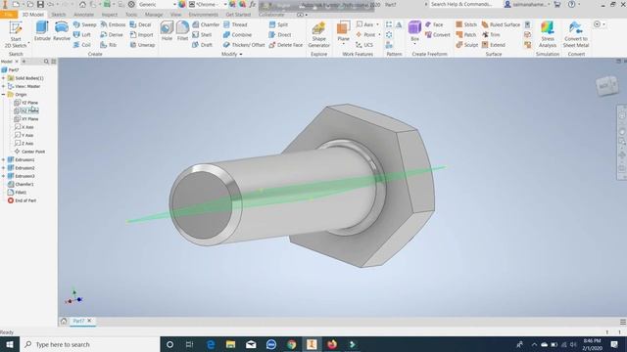Select the Stitch surface tool
Viewport: 627px width, 352px height.
pyautogui.click(x=466, y=24)
